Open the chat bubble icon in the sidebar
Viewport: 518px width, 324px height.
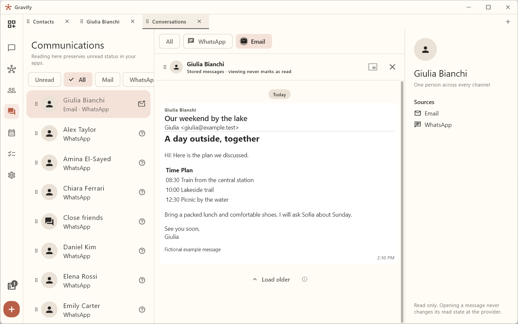[11, 48]
